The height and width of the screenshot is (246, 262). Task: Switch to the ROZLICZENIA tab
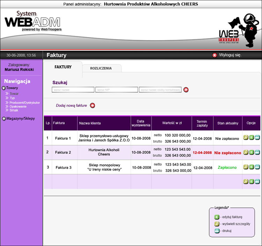click(x=101, y=68)
